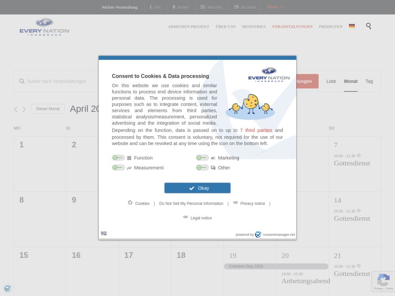Click the consentmanager.net checkmark logo
Image resolution: width=395 pixels, height=296 pixels.
[x=258, y=234]
